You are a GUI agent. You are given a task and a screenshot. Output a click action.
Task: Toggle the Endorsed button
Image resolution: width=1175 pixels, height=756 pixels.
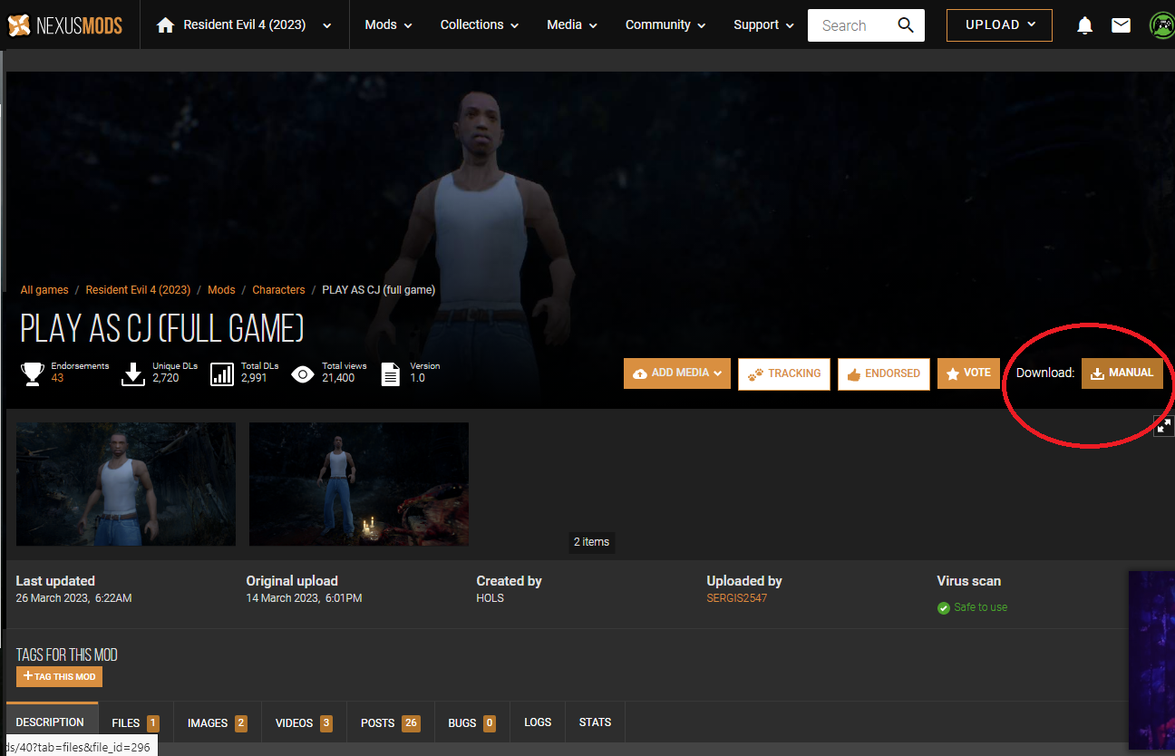coord(884,373)
